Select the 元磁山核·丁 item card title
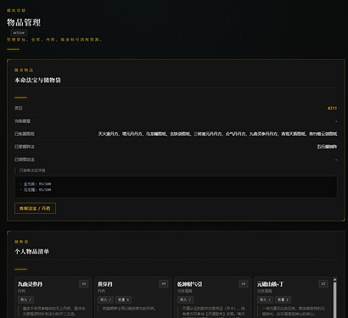Image resolution: width=348 pixels, height=318 pixels. point(270,284)
